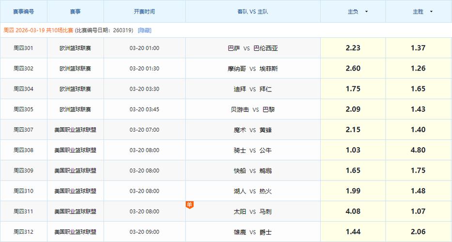Select 主胜 odds 1.75 for 快船 vs 鹈鹕
This screenshot has width=452, height=242.
(419, 171)
